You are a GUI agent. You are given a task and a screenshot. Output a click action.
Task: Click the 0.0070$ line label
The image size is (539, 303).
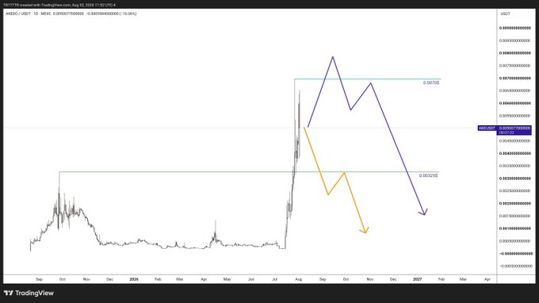tap(431, 82)
